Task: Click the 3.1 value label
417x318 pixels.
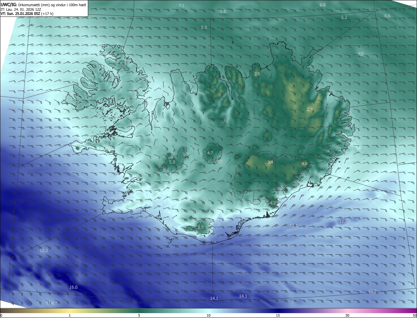Action: click(270, 162)
